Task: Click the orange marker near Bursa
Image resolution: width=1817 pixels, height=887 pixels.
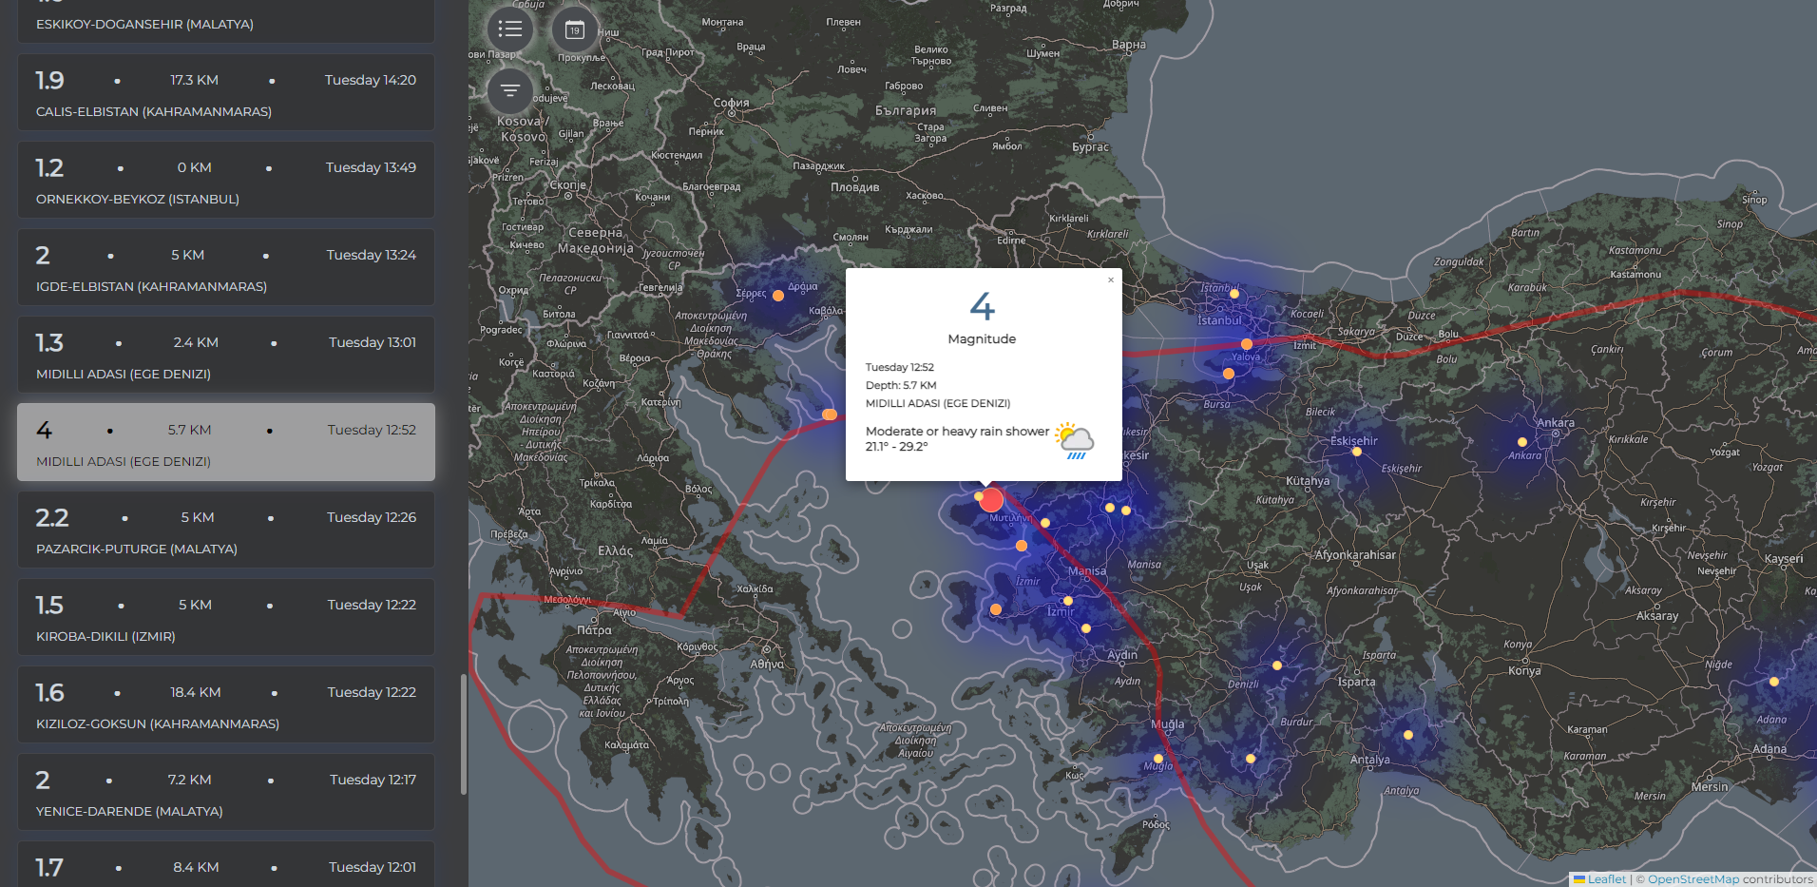Action: 1229,374
